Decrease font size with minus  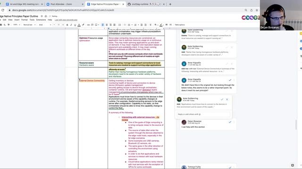(54, 25)
